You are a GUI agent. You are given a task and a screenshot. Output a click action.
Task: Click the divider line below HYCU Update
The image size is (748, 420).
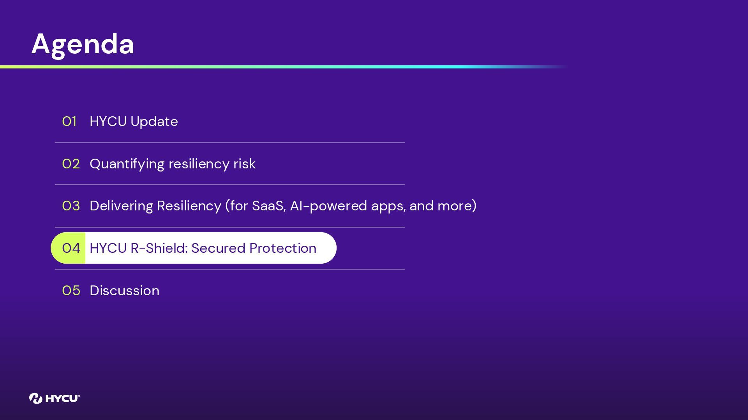pos(230,143)
